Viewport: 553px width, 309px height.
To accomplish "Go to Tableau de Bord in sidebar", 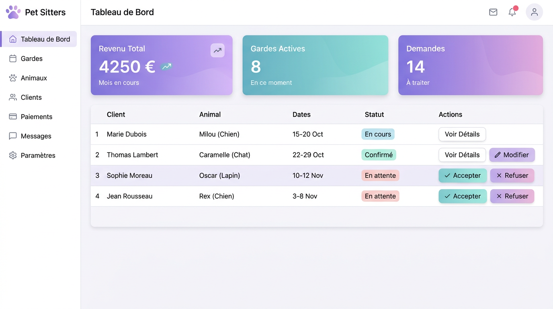I will pyautogui.click(x=39, y=39).
